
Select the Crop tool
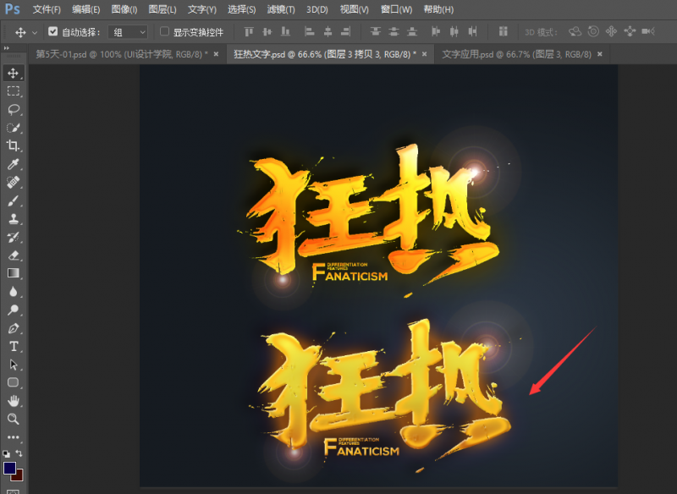point(14,145)
